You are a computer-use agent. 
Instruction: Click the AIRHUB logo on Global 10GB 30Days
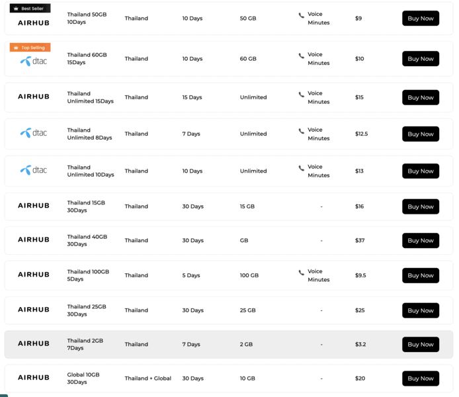click(x=34, y=378)
